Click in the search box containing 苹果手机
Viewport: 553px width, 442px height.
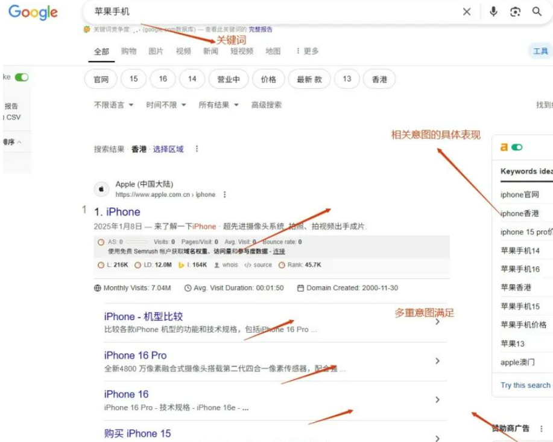271,12
